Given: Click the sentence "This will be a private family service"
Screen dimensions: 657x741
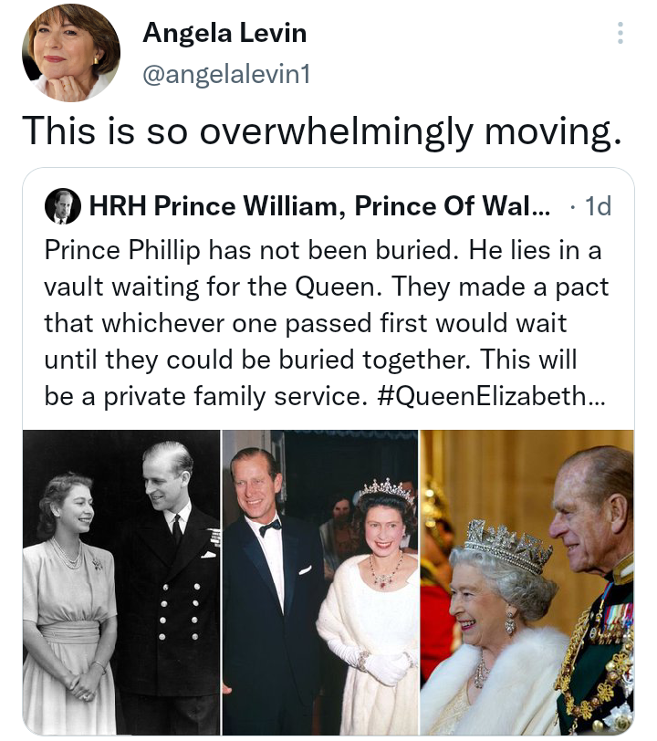Looking at the screenshot, I should (x=274, y=398).
